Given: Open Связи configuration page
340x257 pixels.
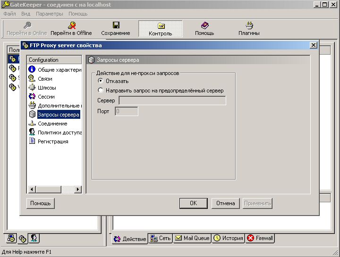Looking at the screenshot, I should click(x=45, y=79).
